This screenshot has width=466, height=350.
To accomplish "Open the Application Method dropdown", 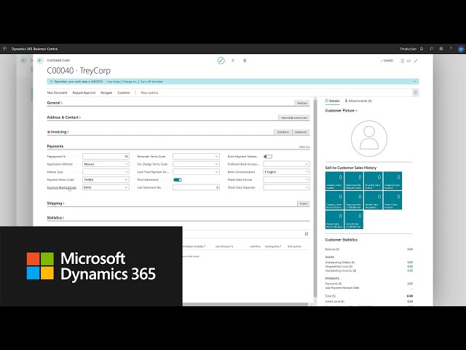I will (106, 164).
